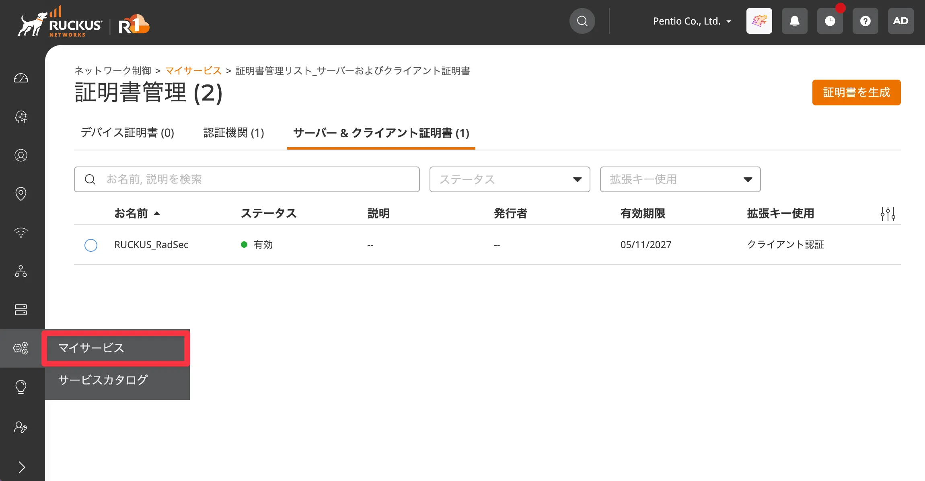This screenshot has height=481, width=925.
Task: Click the 発行者 column header
Action: pos(510,213)
